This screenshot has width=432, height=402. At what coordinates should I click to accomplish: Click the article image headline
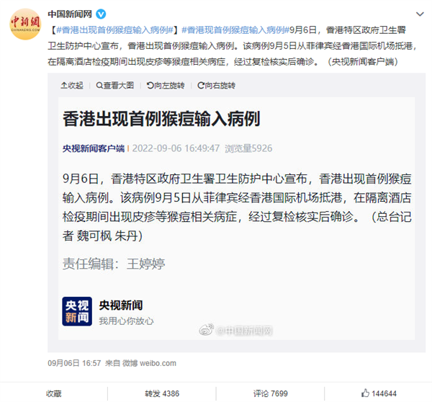click(161, 119)
